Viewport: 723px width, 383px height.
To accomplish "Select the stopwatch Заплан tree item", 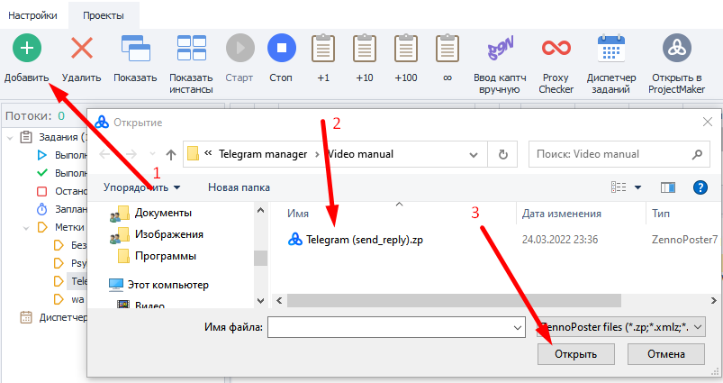I will 61,209.
